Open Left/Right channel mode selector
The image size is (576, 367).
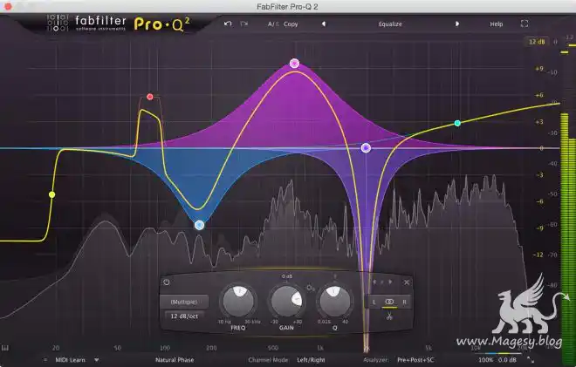tap(311, 360)
